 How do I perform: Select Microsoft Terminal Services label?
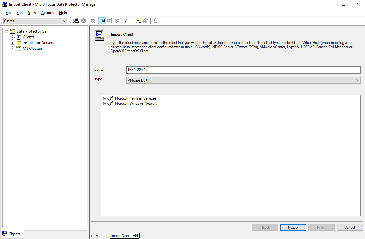point(135,98)
